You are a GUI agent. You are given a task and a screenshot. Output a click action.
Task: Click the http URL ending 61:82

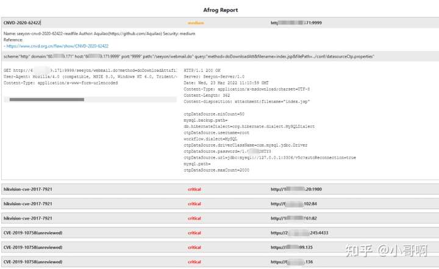tap(294, 218)
